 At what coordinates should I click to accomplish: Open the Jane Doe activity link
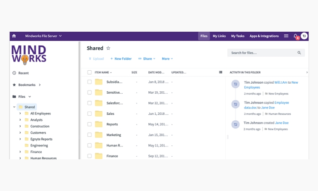(282, 123)
